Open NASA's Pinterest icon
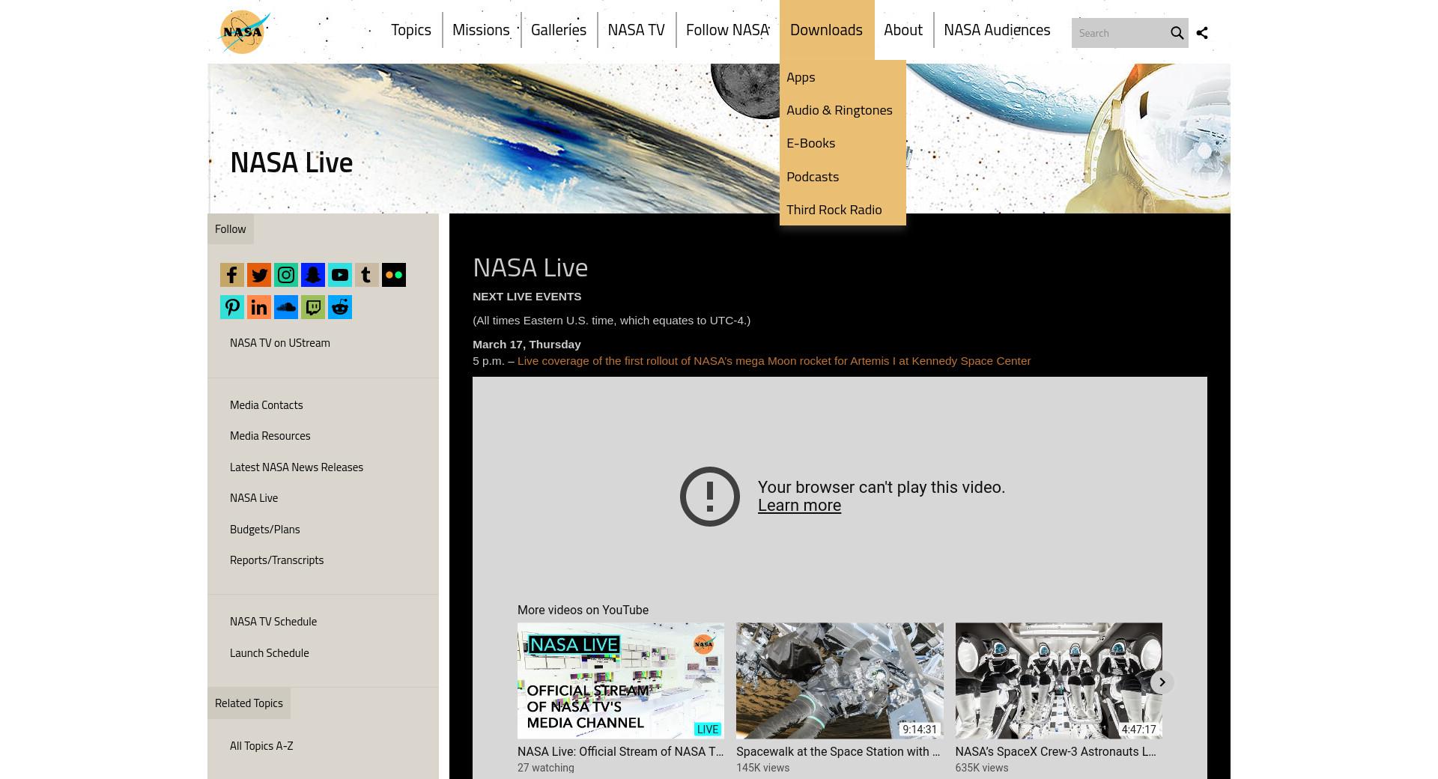 point(232,307)
